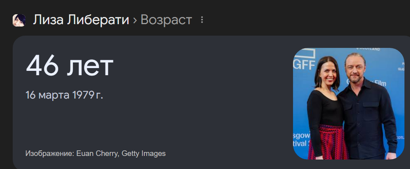Image resolution: width=410 pixels, height=169 pixels.
Task: Click the Film text on blue backdrop
Action: coord(380,84)
